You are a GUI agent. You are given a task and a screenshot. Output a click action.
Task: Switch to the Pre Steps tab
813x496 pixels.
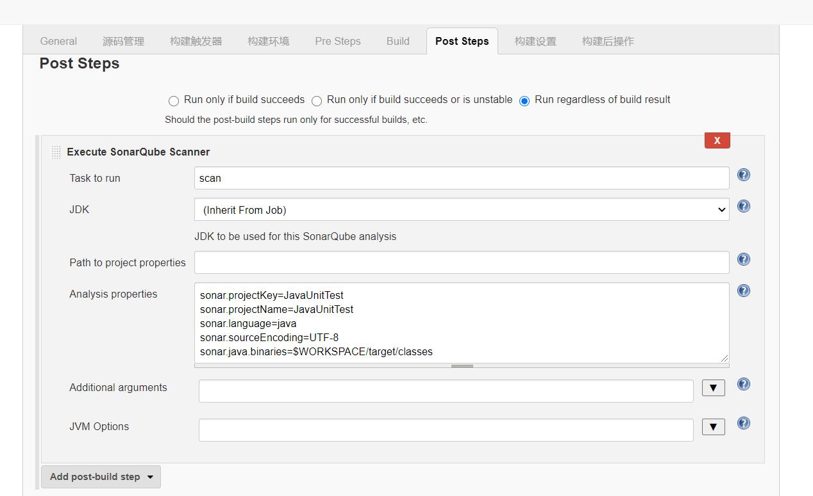click(x=337, y=41)
